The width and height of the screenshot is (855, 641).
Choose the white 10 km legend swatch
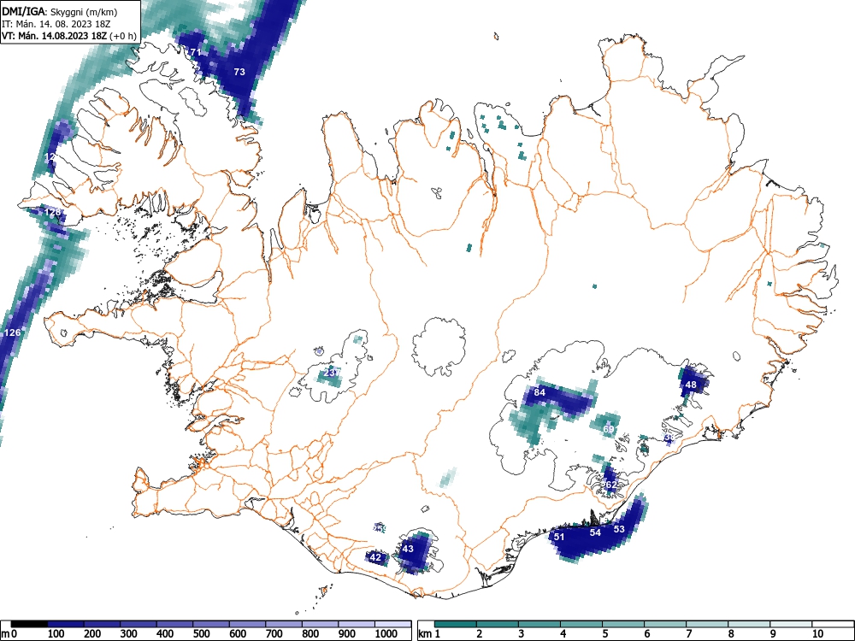pos(833,624)
